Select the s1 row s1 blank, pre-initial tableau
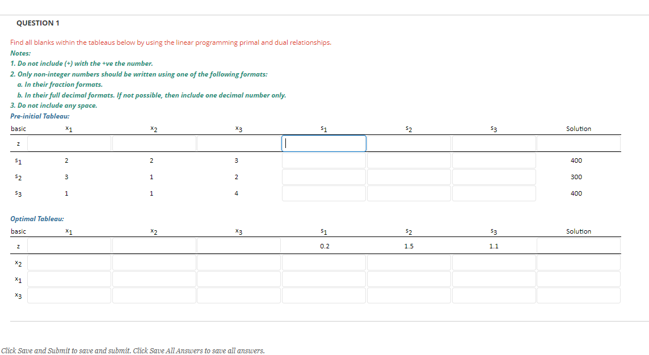Viewport: 649px width, 355px height. [x=323, y=160]
